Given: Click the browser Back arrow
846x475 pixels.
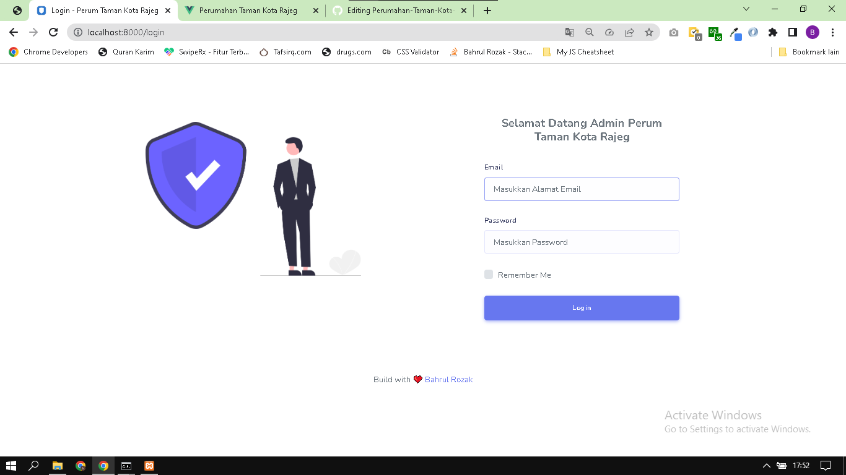Looking at the screenshot, I should [x=14, y=32].
